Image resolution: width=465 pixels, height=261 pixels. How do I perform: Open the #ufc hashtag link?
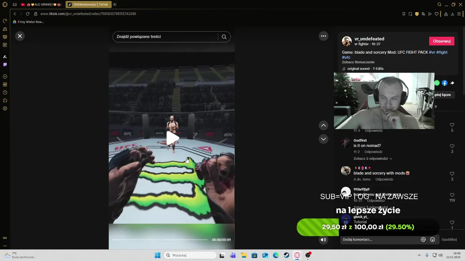[346, 57]
